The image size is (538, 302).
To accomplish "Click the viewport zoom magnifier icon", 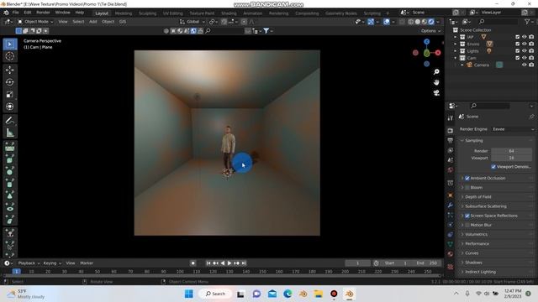I will coord(436,72).
